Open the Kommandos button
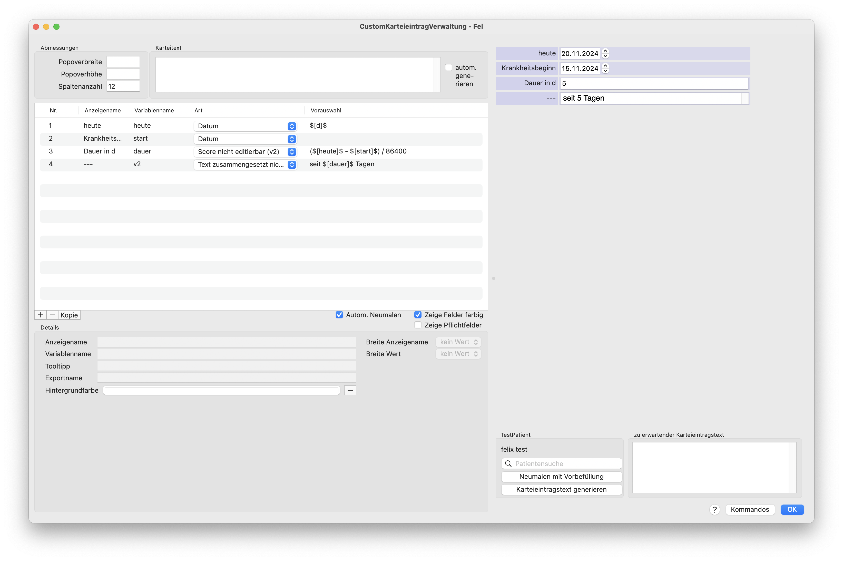Screen dimensions: 843x561 (x=750, y=509)
